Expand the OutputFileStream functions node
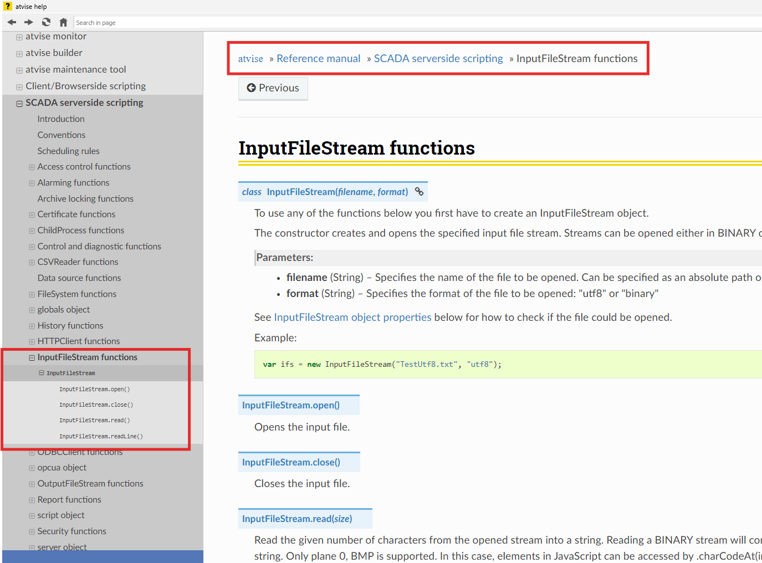 32,484
